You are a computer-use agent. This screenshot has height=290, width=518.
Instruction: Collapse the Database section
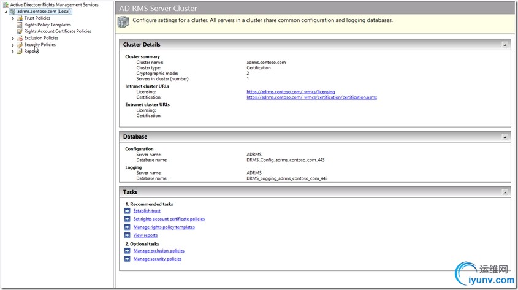point(505,137)
